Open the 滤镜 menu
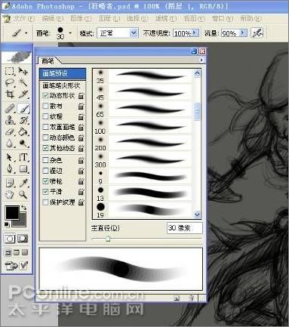The width and height of the screenshot is (289, 327). click(166, 19)
